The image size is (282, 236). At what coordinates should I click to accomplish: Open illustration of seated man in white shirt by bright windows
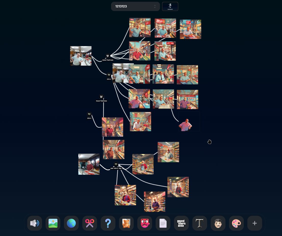(x=191, y=29)
